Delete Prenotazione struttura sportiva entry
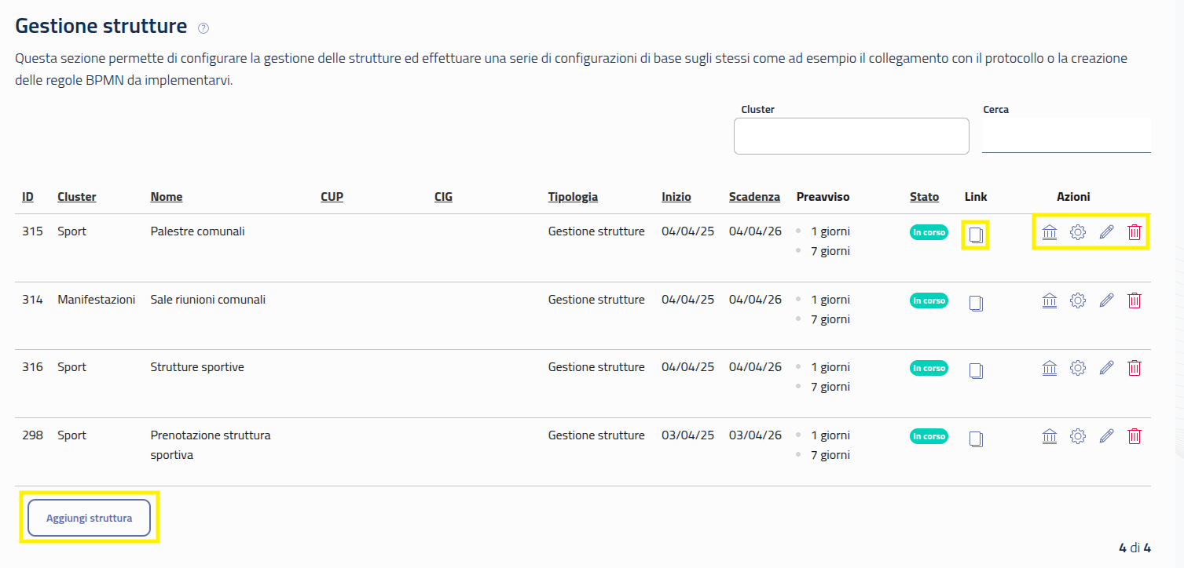Image resolution: width=1184 pixels, height=568 pixels. pos(1135,435)
